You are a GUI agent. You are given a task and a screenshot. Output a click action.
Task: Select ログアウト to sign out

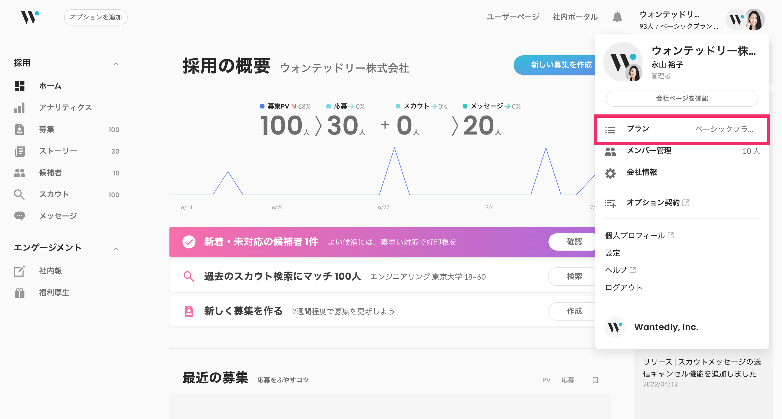pos(623,287)
